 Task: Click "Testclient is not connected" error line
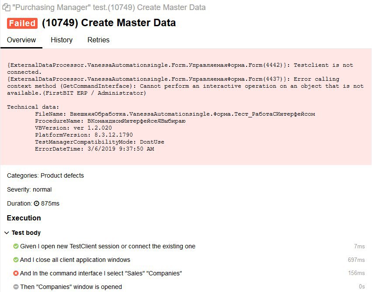[x=180, y=69]
